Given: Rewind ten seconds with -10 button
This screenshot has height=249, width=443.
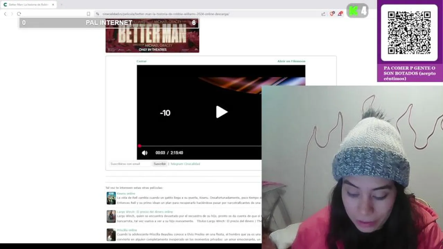Looking at the screenshot, I should click(x=165, y=113).
